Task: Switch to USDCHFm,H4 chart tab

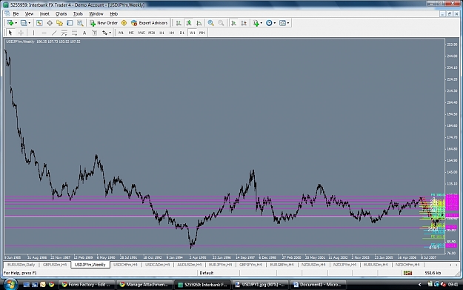Action: point(125,265)
